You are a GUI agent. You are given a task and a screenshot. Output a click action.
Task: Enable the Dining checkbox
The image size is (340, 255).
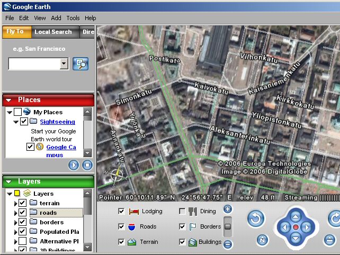tap(182, 211)
